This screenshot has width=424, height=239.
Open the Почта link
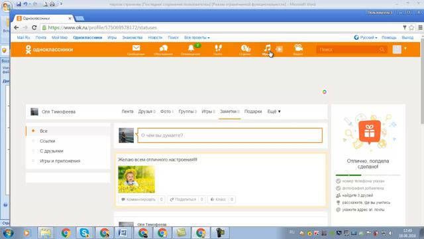tap(41, 38)
